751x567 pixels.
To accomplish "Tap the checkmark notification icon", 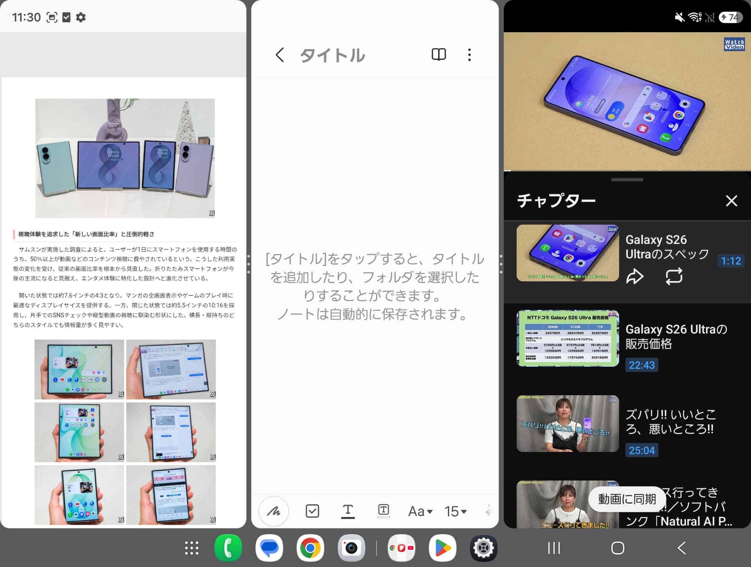I will [66, 17].
